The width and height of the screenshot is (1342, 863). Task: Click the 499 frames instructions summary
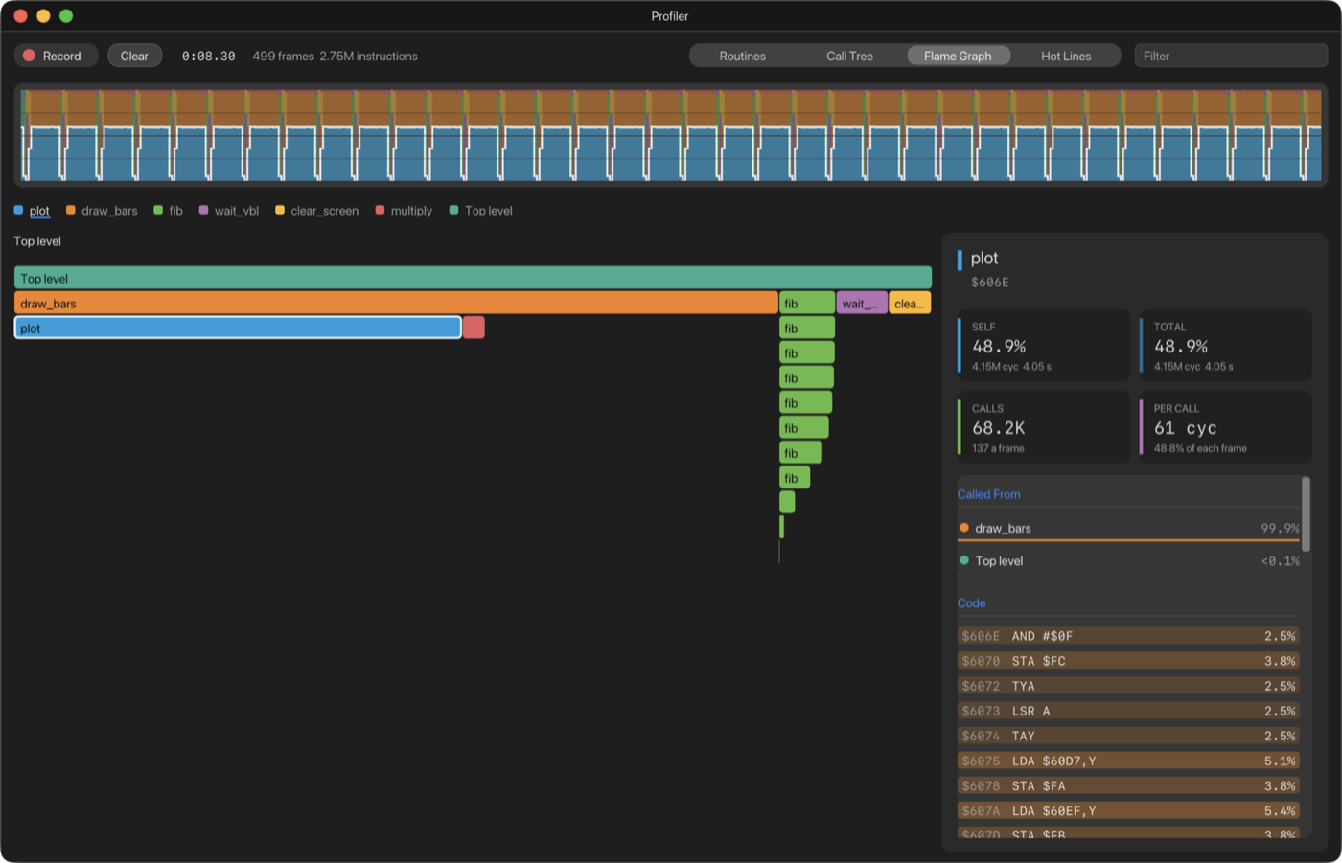pyautogui.click(x=335, y=57)
